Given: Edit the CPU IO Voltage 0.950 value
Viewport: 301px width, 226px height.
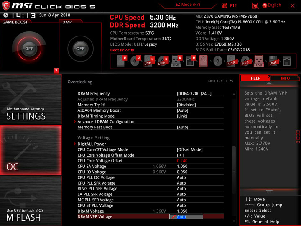Looking at the screenshot, I should click(182, 172).
